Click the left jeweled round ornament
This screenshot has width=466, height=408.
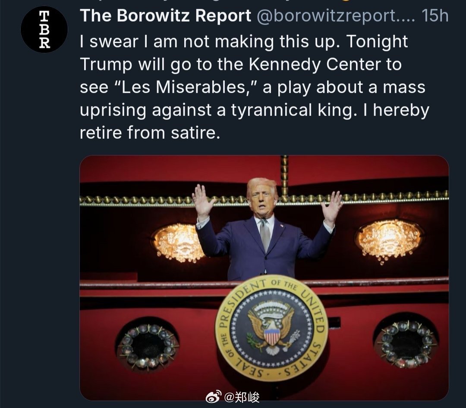[x=148, y=346]
